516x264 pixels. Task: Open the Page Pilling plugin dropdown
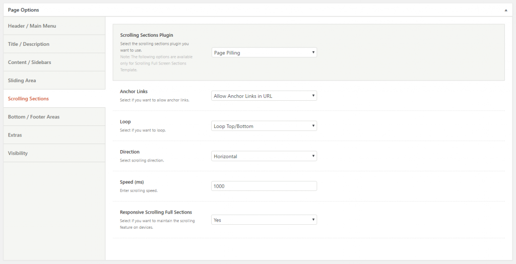pos(264,53)
